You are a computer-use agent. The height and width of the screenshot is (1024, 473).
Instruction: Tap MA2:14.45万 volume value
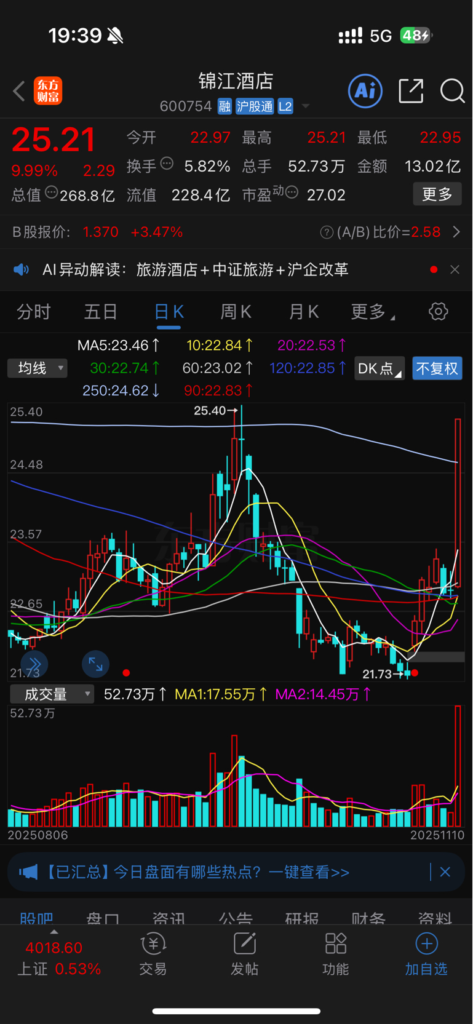324,694
